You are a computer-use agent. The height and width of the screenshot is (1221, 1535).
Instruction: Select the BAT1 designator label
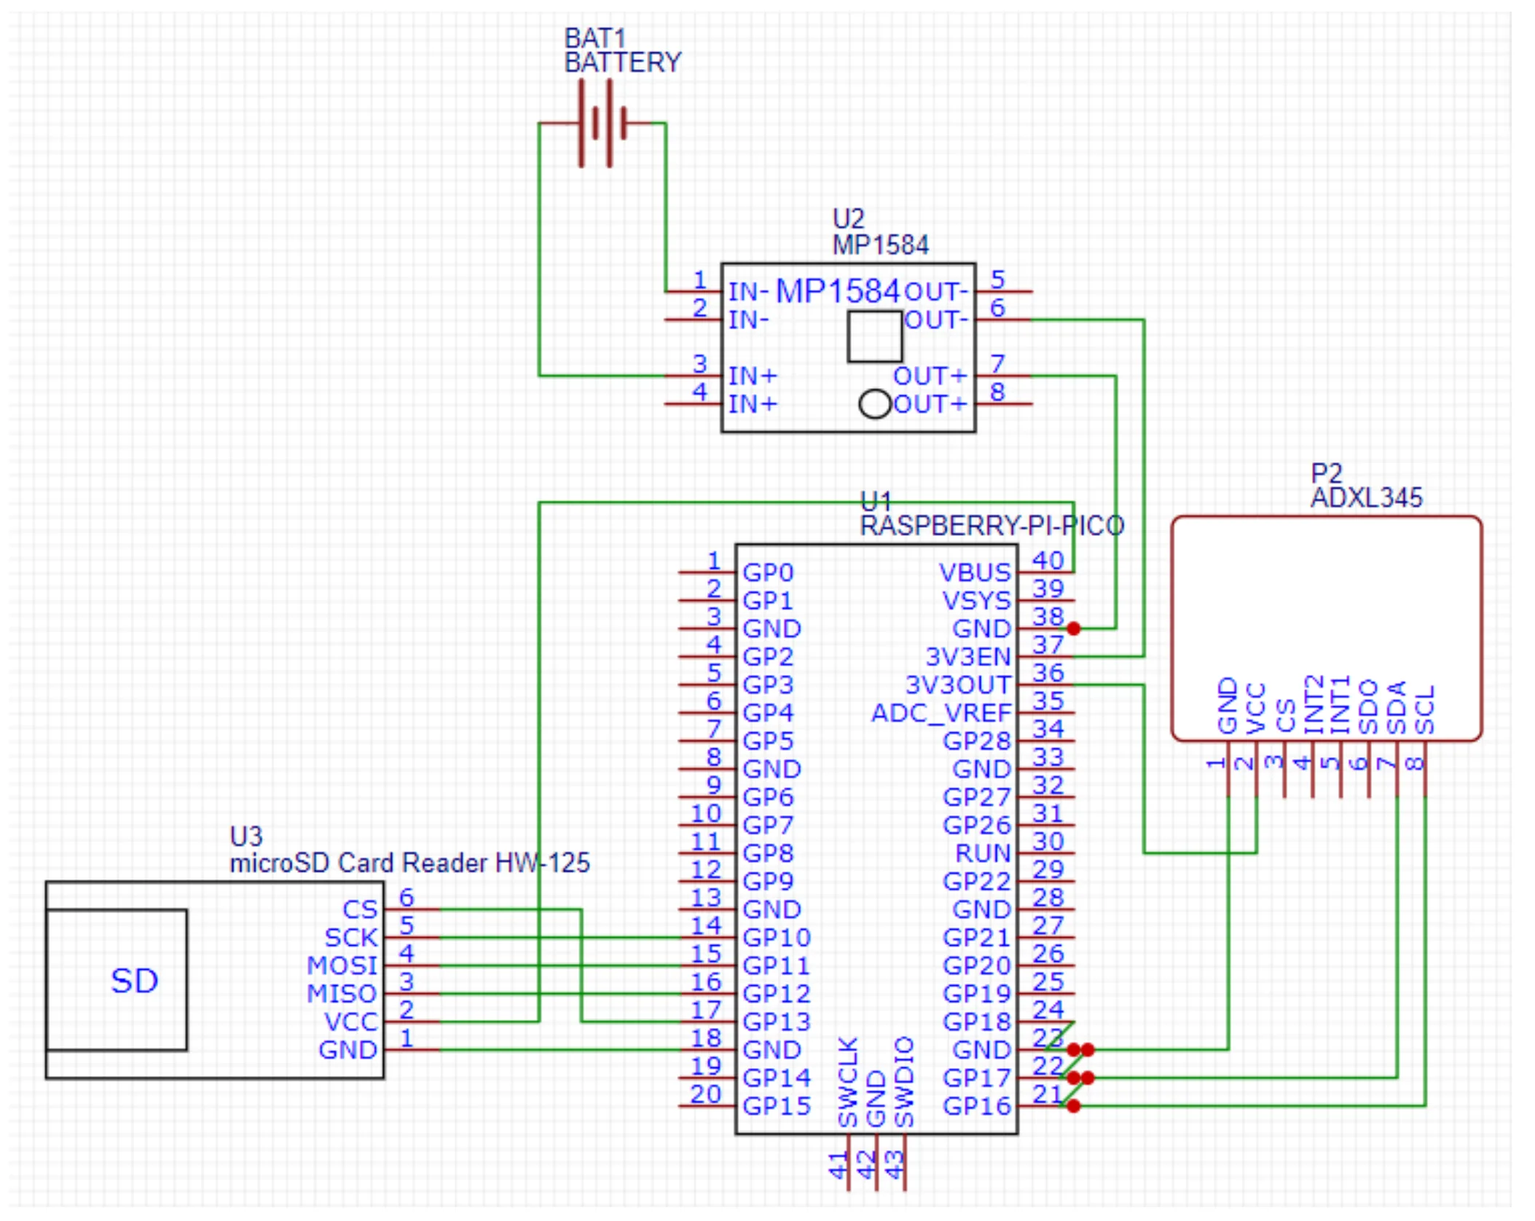click(595, 38)
